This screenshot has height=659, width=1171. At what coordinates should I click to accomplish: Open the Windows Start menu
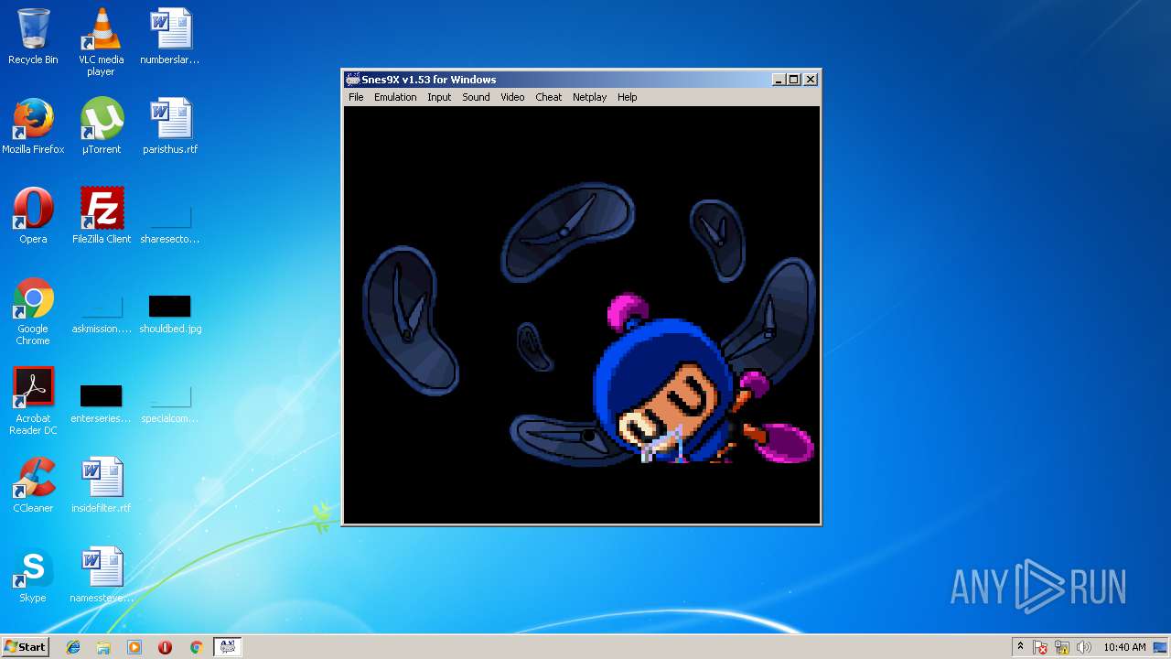[x=25, y=646]
